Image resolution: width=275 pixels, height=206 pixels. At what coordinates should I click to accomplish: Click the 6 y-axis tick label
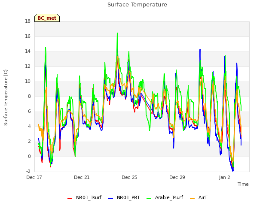(x=29, y=112)
